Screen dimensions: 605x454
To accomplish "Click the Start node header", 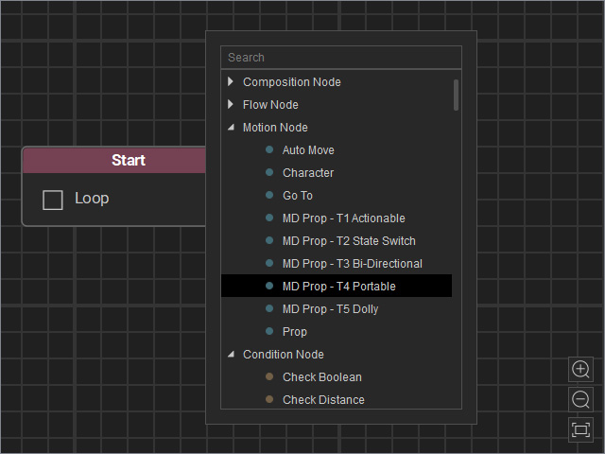I will click(114, 160).
